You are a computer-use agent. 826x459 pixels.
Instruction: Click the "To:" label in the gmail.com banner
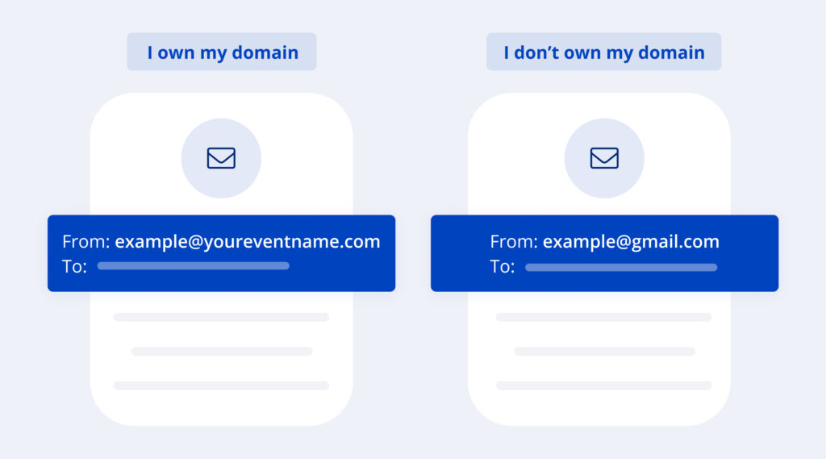502,266
